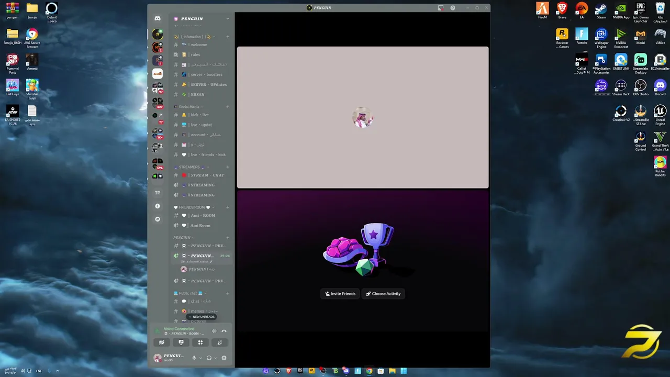
Task: Open the server · boosters channel
Action: click(202, 74)
